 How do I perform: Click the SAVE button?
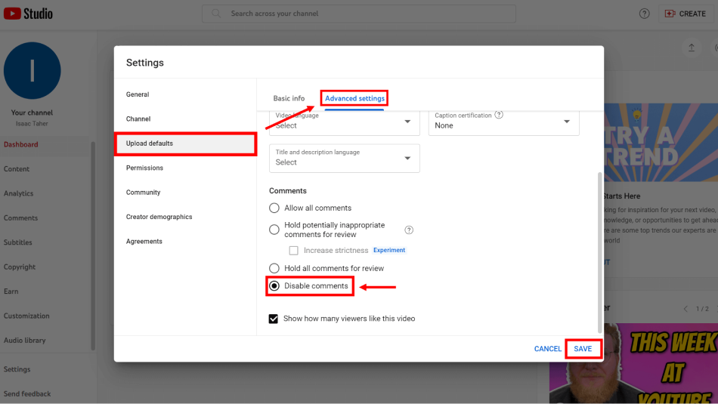(x=583, y=349)
